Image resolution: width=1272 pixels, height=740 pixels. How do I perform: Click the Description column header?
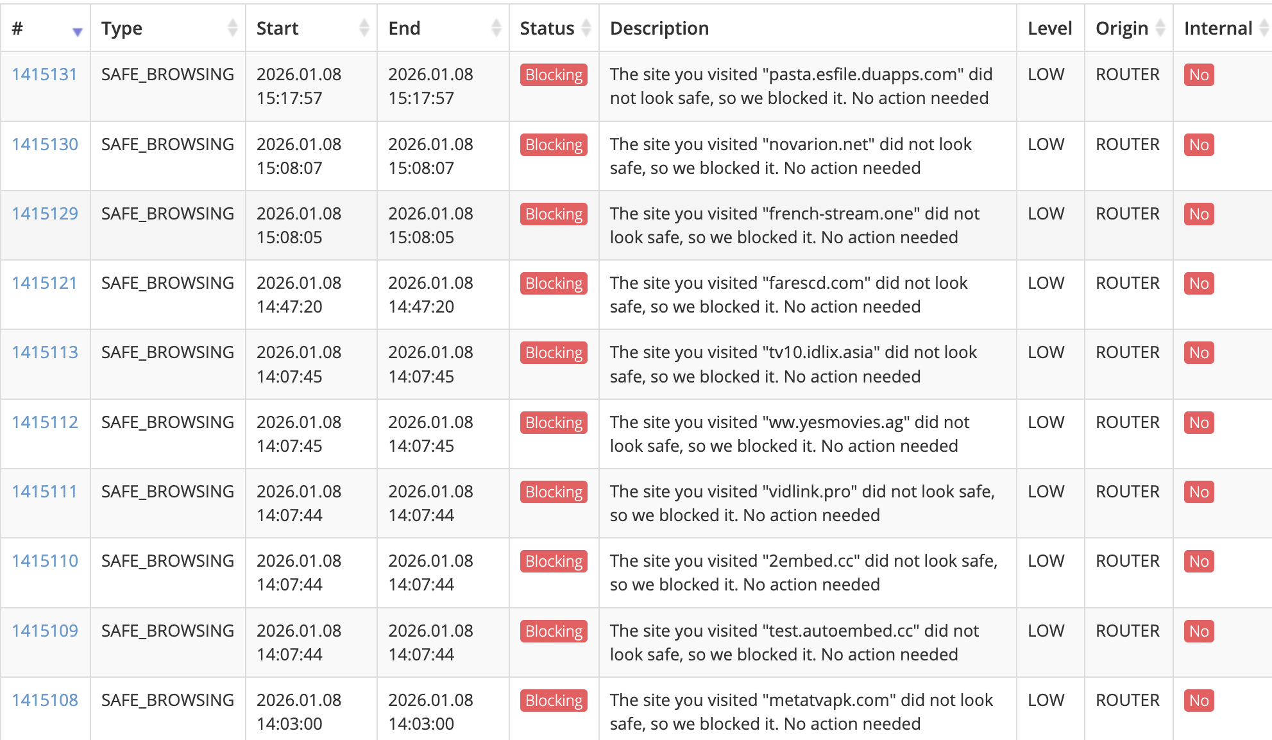pyautogui.click(x=659, y=28)
